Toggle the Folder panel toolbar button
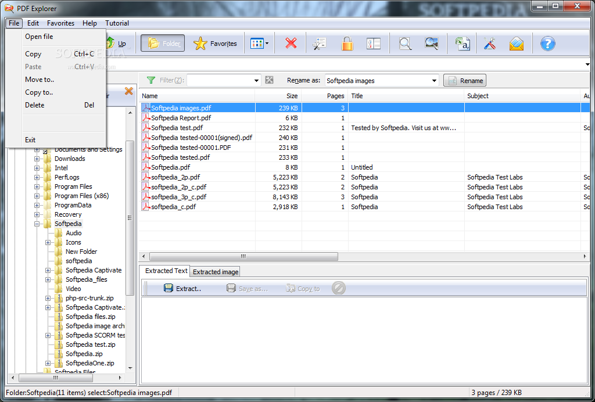Viewport: 595px width, 402px height. [x=163, y=43]
